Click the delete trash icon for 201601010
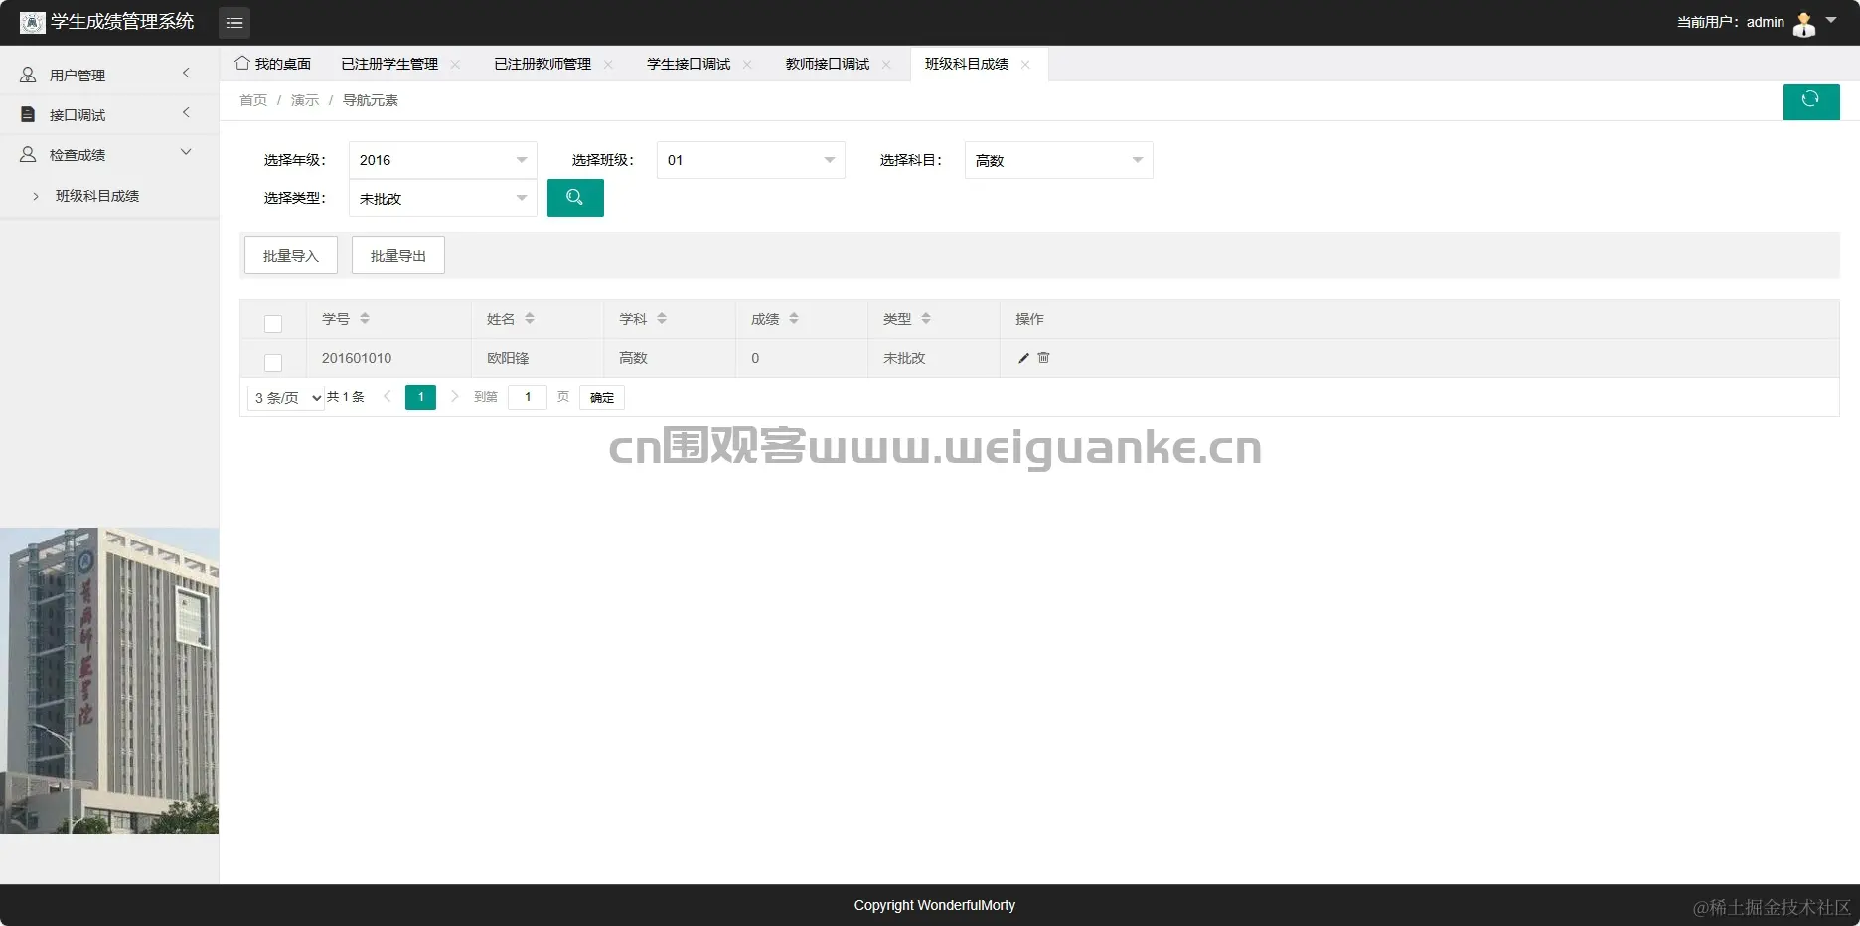This screenshot has height=926, width=1860. [x=1043, y=357]
